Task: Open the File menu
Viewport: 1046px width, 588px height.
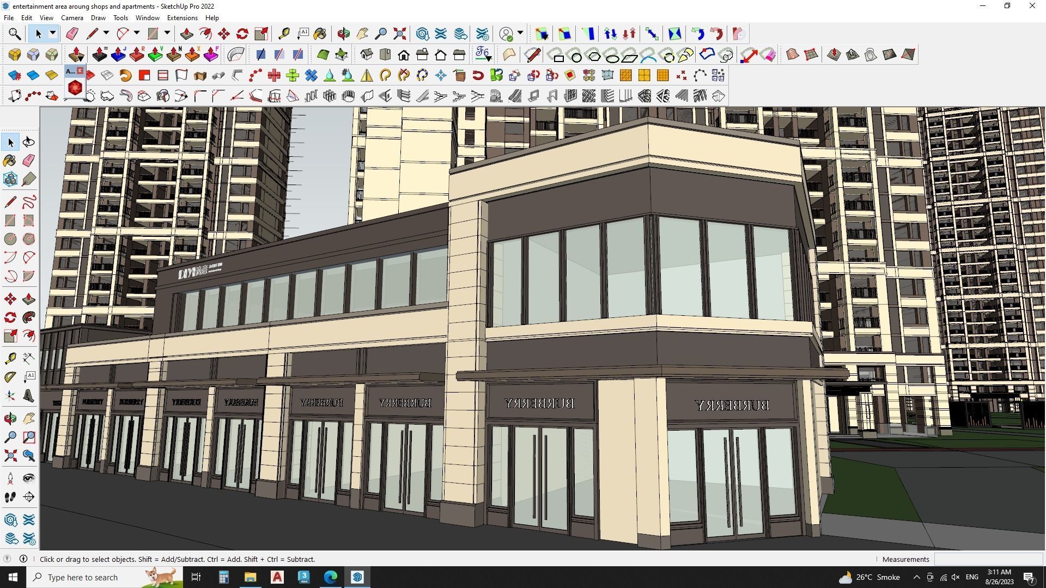Action: (9, 18)
